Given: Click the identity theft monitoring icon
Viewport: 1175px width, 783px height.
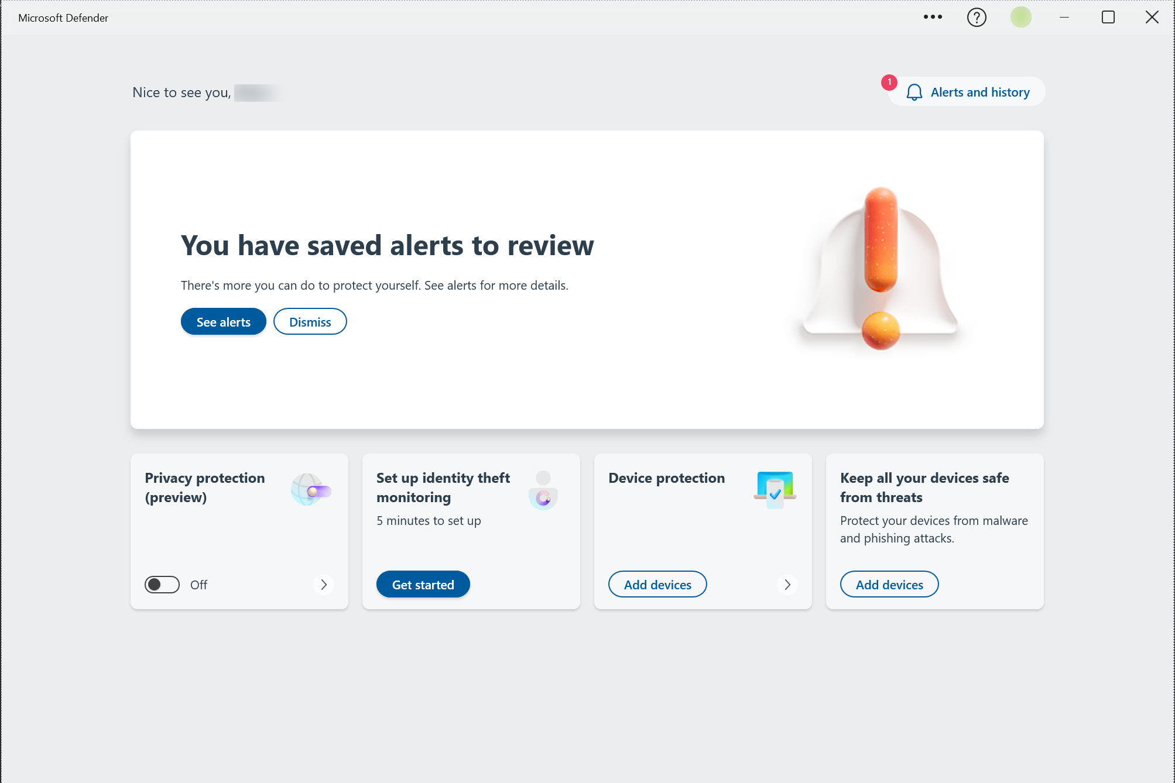Looking at the screenshot, I should tap(543, 491).
